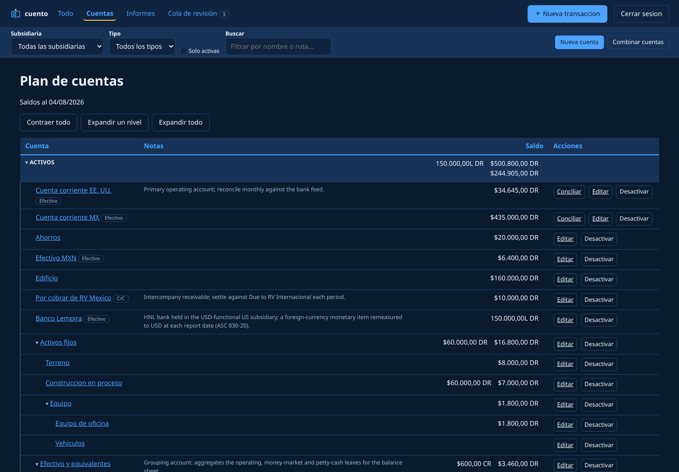The width and height of the screenshot is (679, 472).
Task: Open the Informes tab
Action: click(141, 14)
